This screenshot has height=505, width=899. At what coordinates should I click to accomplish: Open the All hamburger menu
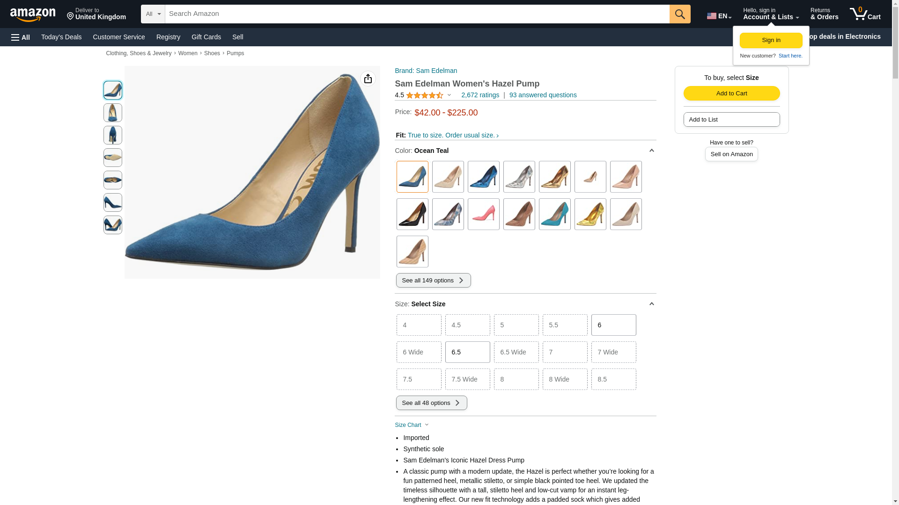(x=21, y=37)
